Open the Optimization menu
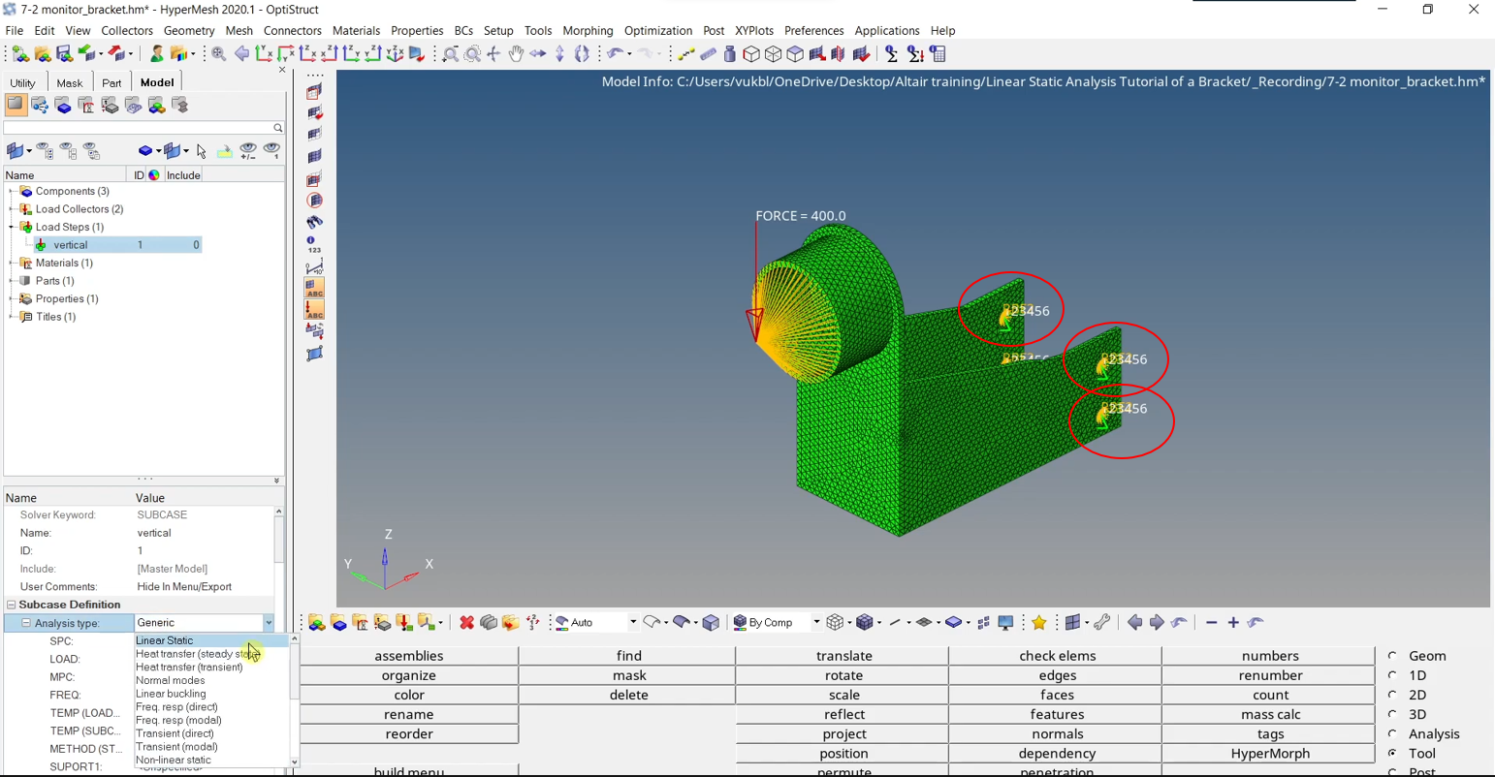 pyautogui.click(x=658, y=31)
